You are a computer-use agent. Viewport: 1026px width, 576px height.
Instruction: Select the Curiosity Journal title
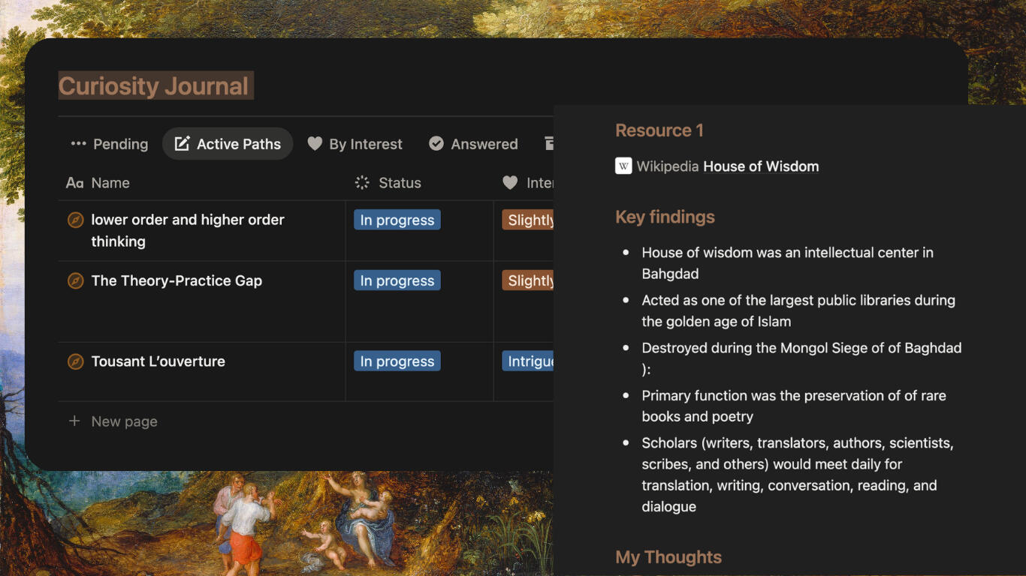154,86
